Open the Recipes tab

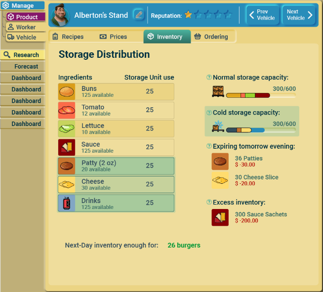68,37
